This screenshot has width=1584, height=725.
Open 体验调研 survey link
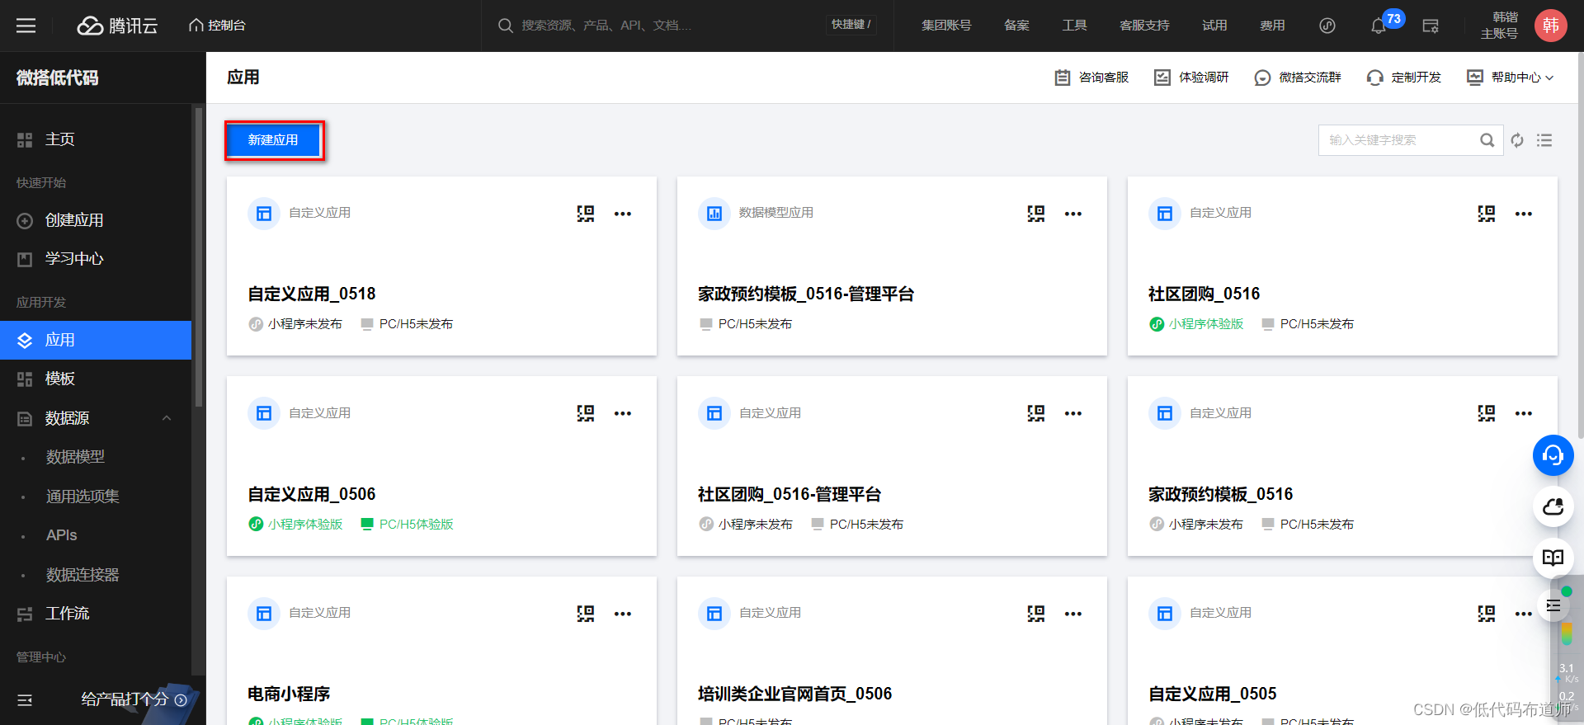pyautogui.click(x=1191, y=78)
